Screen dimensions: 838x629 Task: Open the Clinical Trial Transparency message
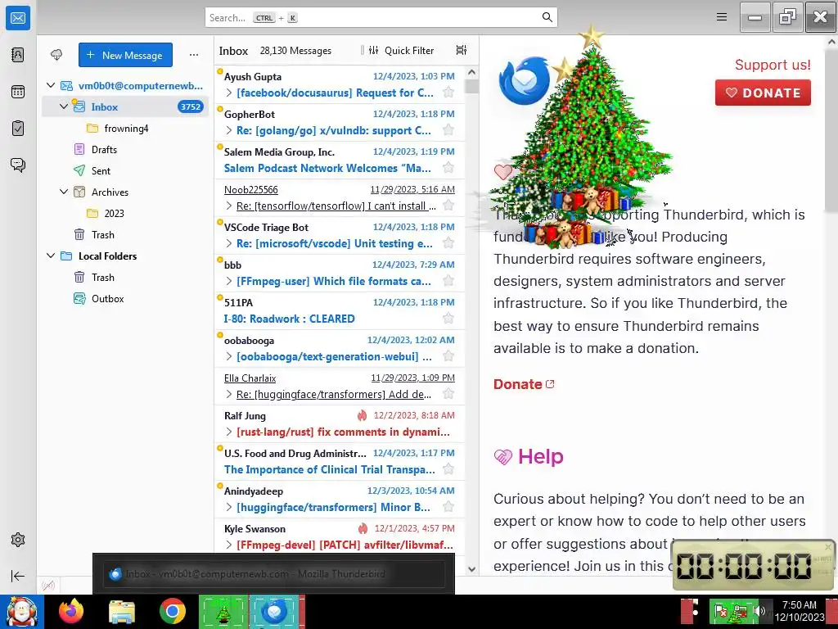point(340,461)
